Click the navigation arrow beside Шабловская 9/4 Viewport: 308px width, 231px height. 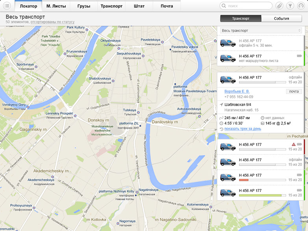[x=221, y=105]
